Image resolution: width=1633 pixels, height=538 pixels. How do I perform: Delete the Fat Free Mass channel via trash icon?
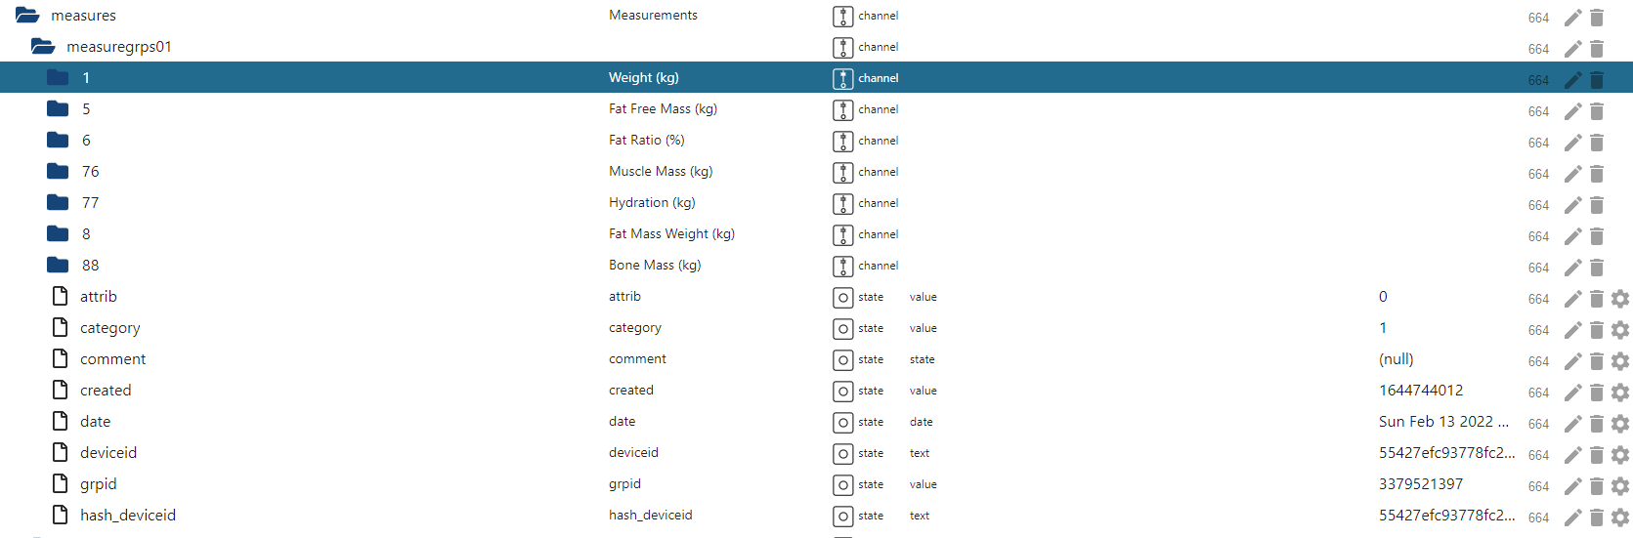click(x=1597, y=111)
